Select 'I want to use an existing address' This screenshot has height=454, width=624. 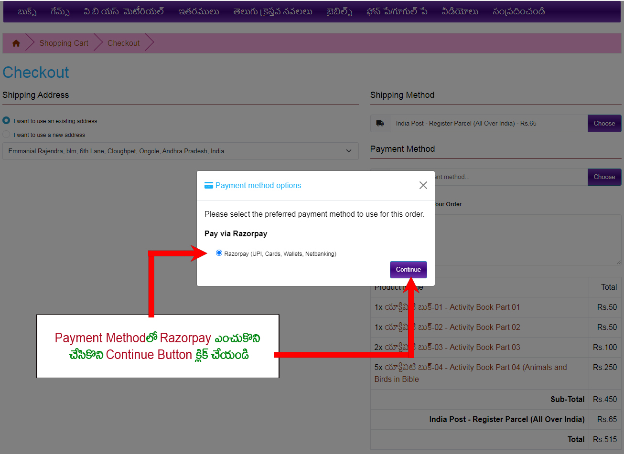6,120
